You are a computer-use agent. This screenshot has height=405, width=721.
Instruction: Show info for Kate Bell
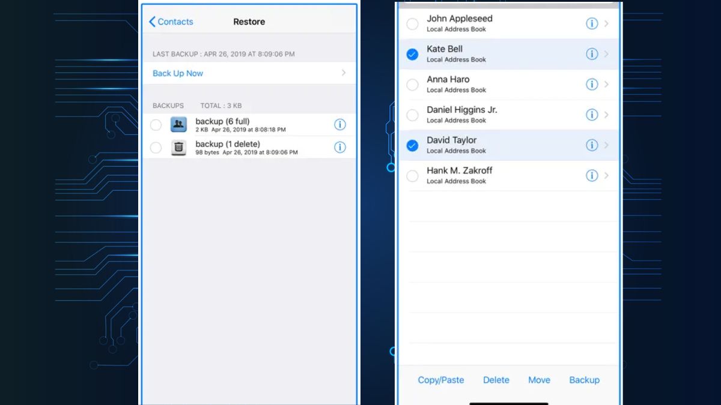592,54
